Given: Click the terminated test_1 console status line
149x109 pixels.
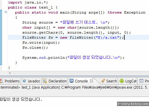Looking at the screenshot, I should click(74, 87).
